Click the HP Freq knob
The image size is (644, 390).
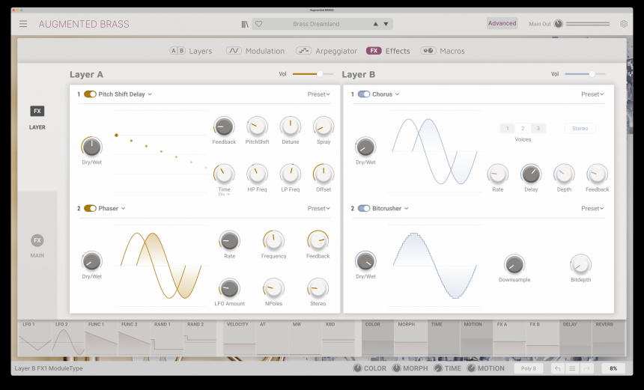(257, 174)
